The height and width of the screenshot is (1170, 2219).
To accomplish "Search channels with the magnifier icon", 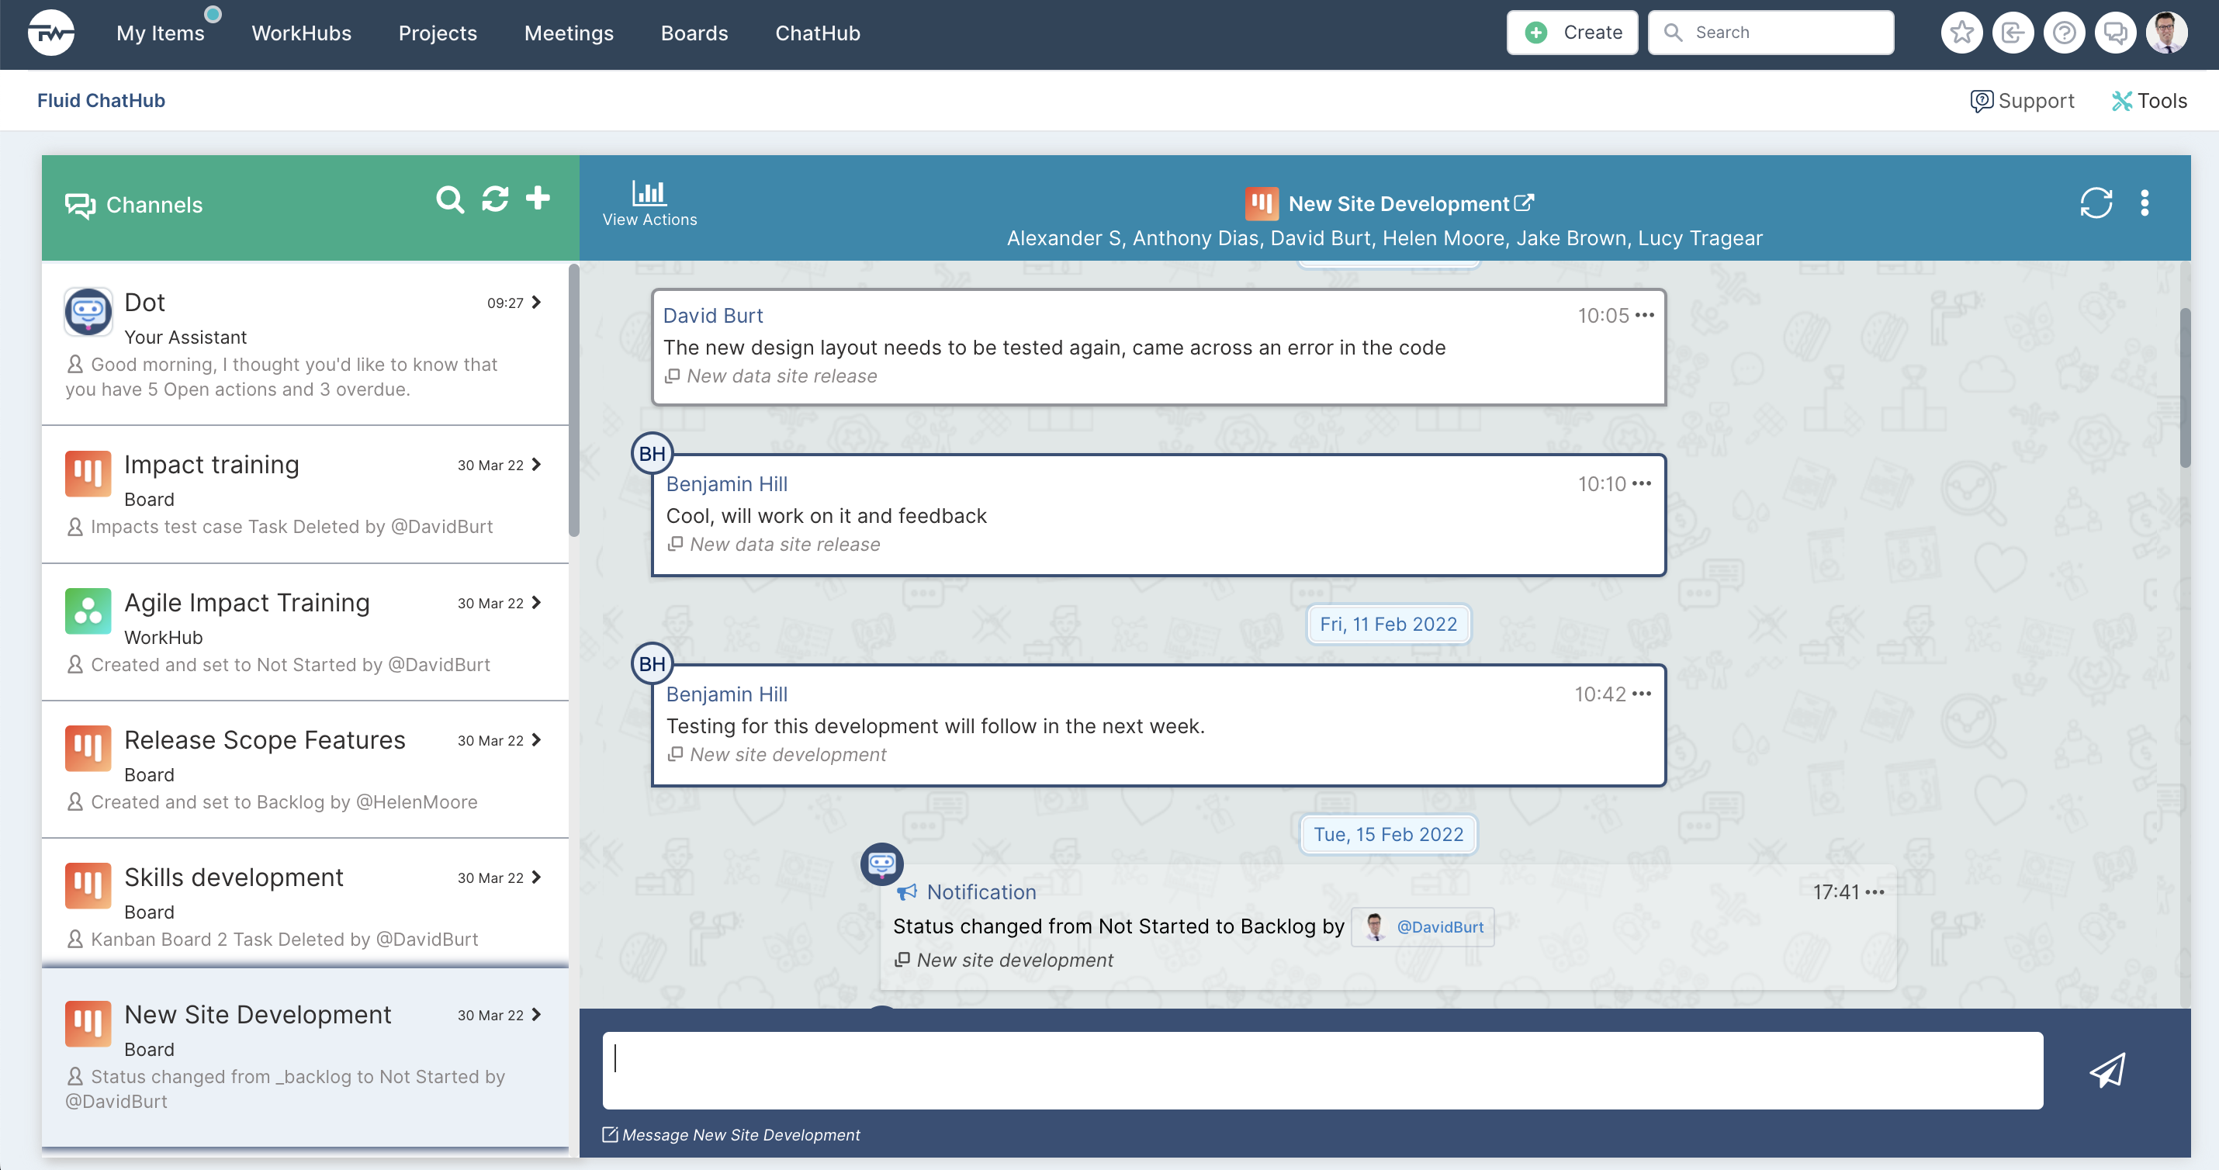I will coord(450,199).
